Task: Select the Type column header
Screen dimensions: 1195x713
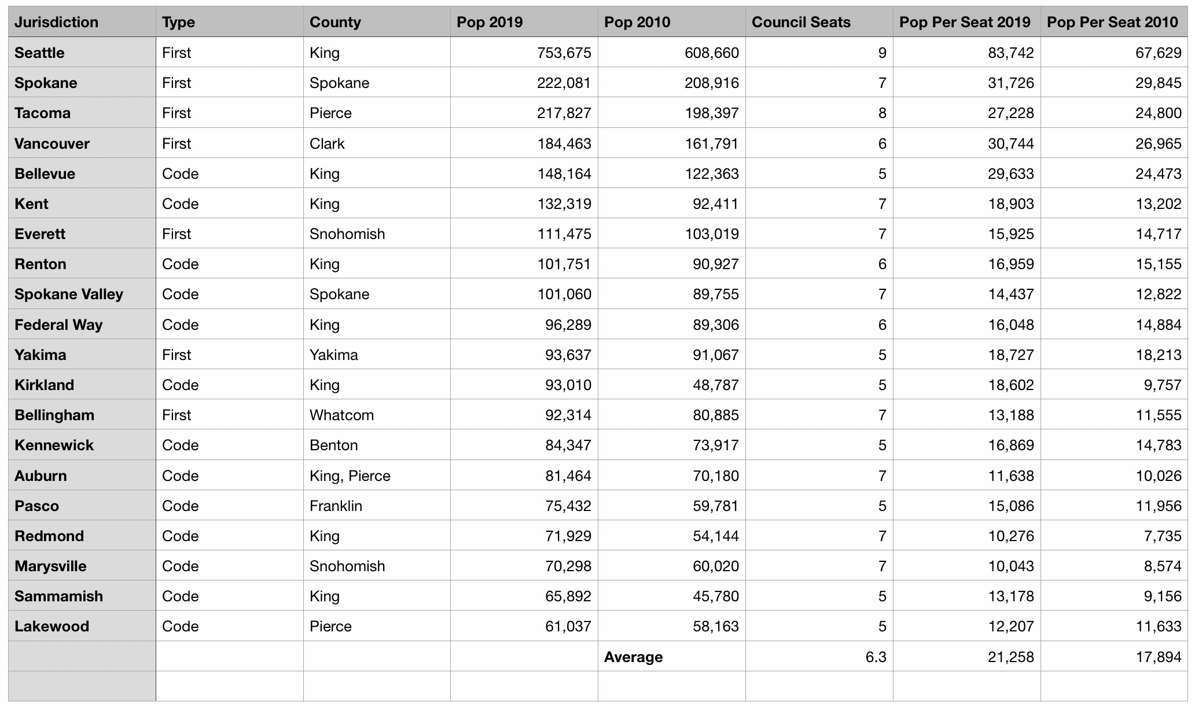Action: coord(178,22)
